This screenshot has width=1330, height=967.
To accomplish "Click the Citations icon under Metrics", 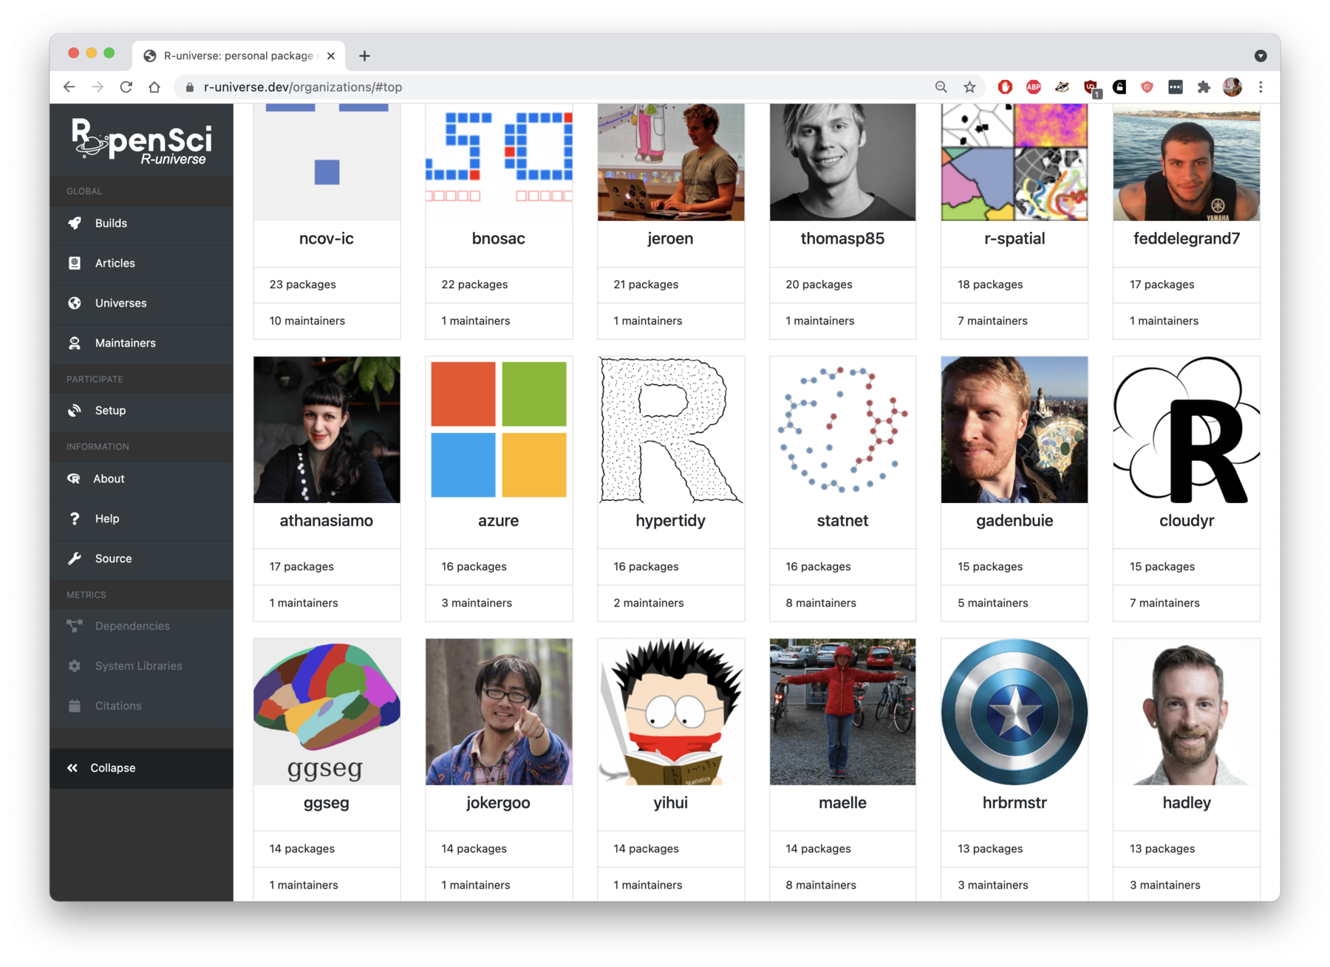I will coord(75,705).
